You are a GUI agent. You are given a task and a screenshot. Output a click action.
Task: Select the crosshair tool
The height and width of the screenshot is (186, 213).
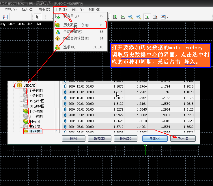[46, 17]
